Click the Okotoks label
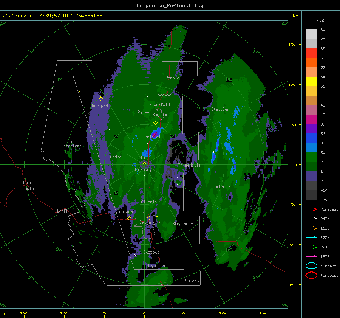 tap(151, 252)
